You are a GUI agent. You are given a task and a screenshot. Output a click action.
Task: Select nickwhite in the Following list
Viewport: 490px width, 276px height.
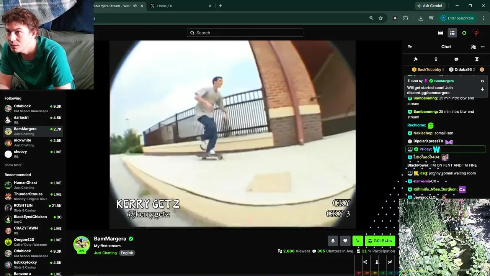[x=33, y=143]
